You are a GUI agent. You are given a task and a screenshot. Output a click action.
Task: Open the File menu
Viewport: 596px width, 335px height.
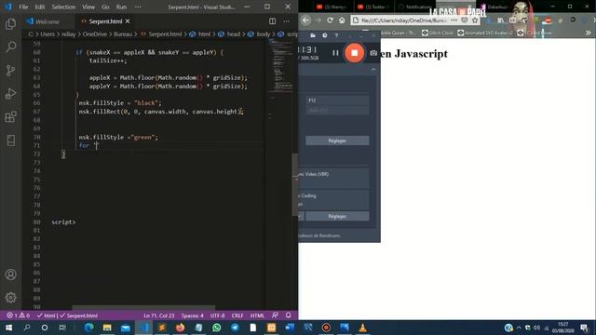[23, 7]
